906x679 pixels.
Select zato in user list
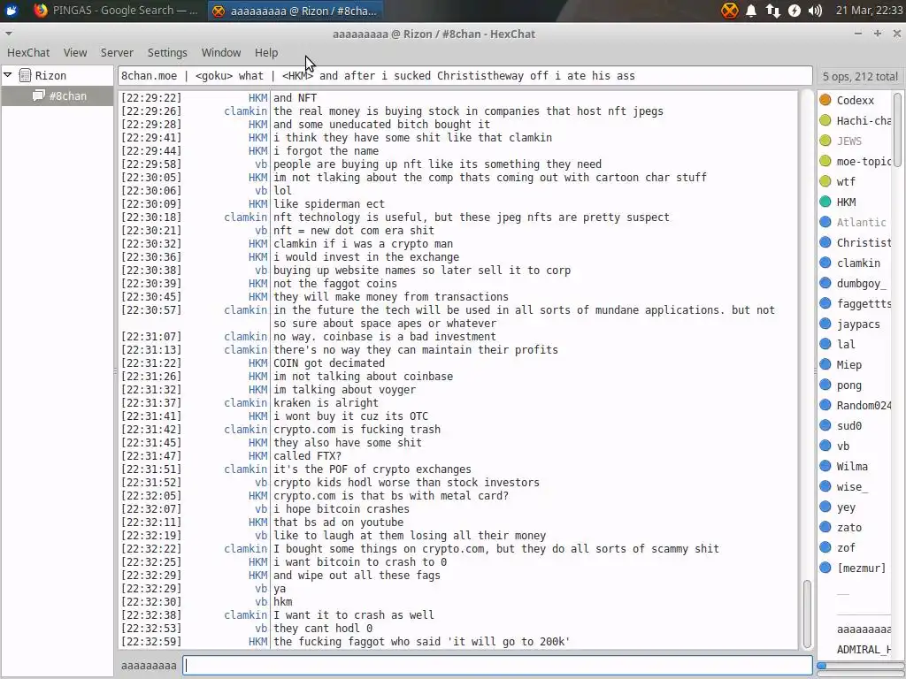(x=856, y=527)
